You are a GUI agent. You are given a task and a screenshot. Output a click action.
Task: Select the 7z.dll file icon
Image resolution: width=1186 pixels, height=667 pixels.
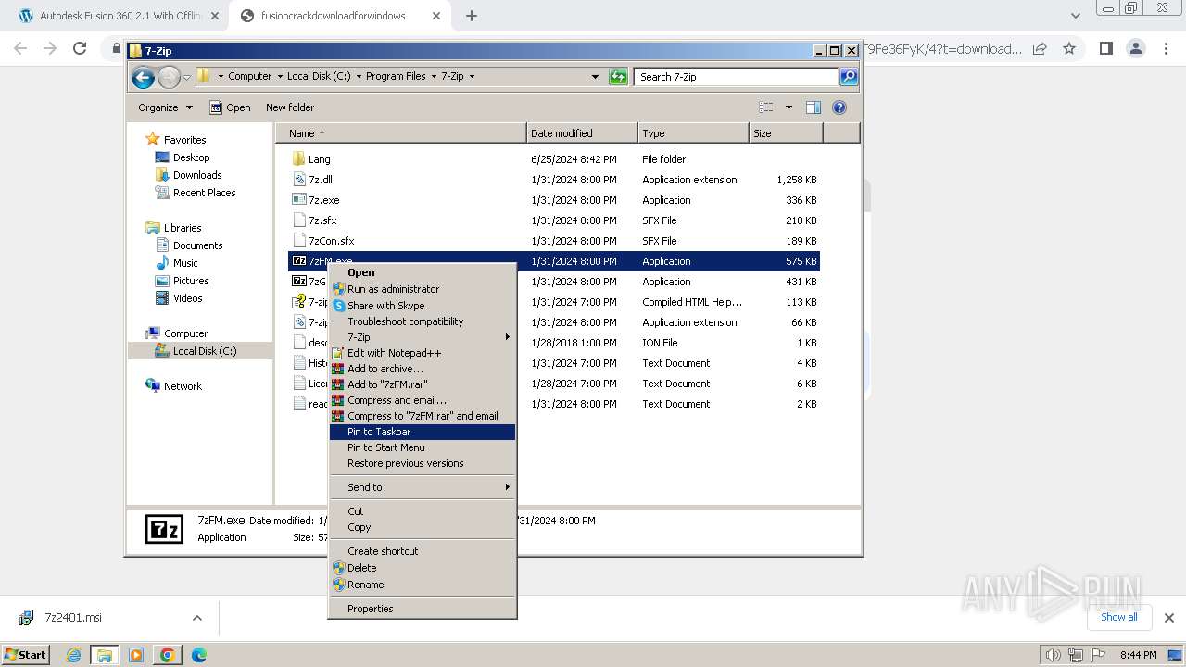click(298, 180)
